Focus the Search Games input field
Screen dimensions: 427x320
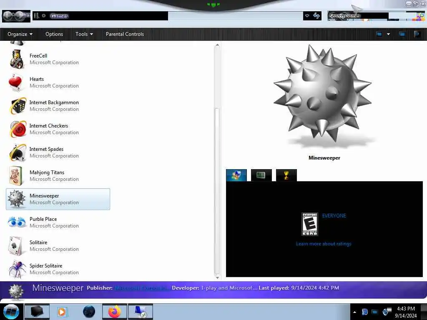pos(372,16)
